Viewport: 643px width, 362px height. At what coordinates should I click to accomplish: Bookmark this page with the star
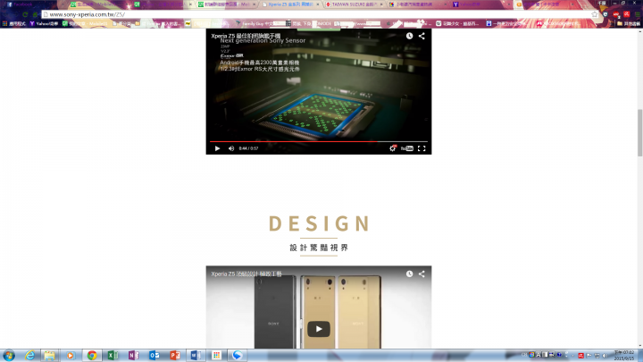coord(594,14)
